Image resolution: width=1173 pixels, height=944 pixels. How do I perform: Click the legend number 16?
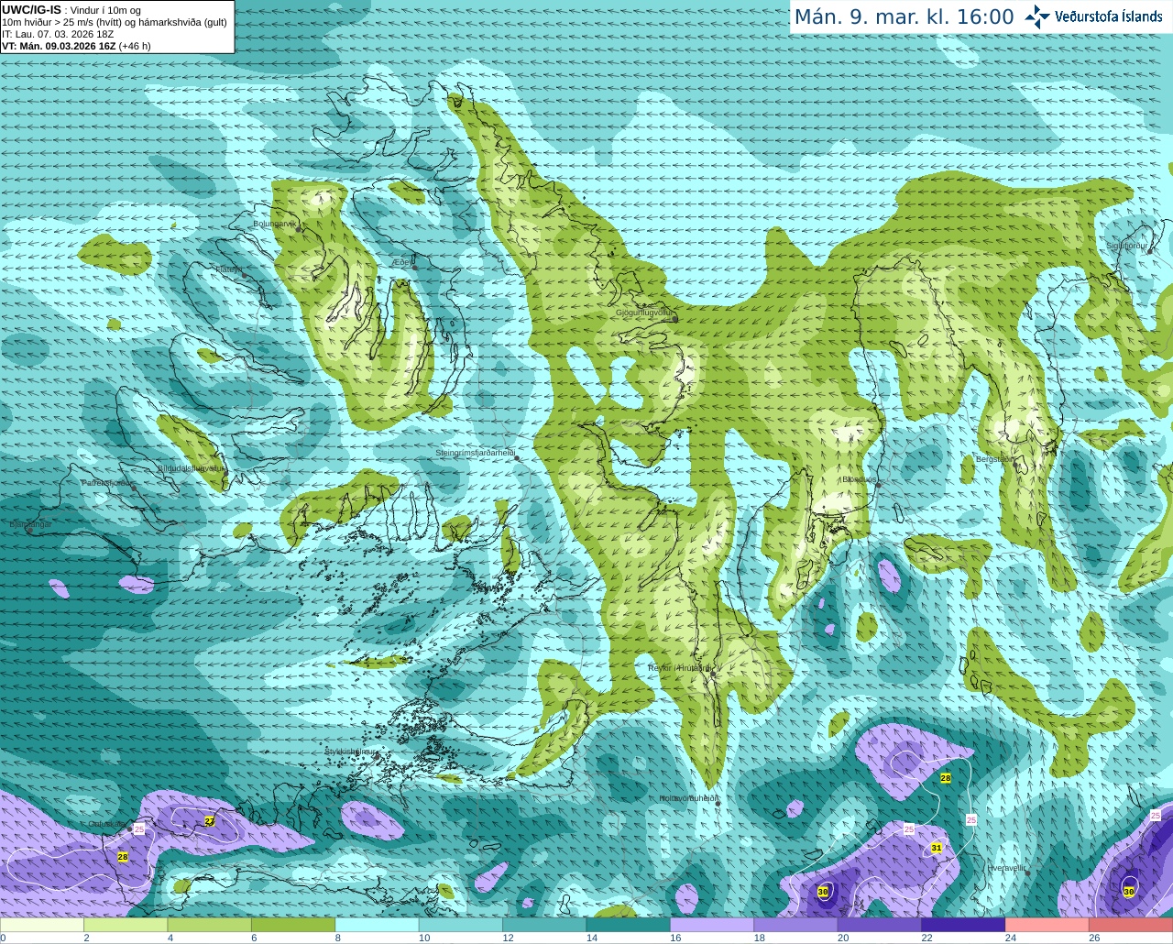click(674, 938)
